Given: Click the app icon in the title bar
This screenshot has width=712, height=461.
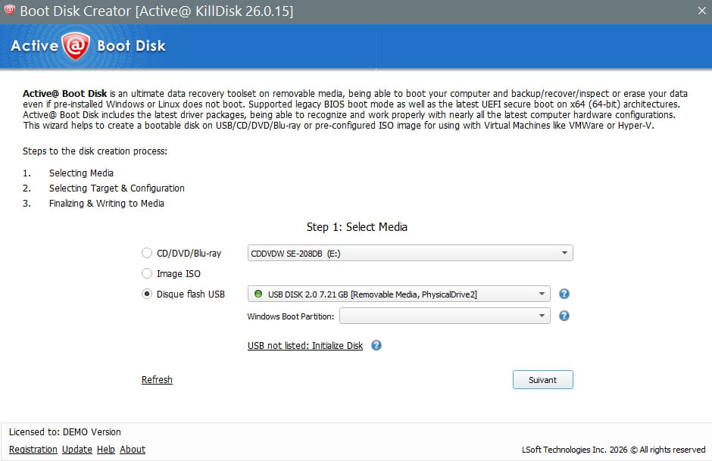Looking at the screenshot, I should pyautogui.click(x=10, y=11).
